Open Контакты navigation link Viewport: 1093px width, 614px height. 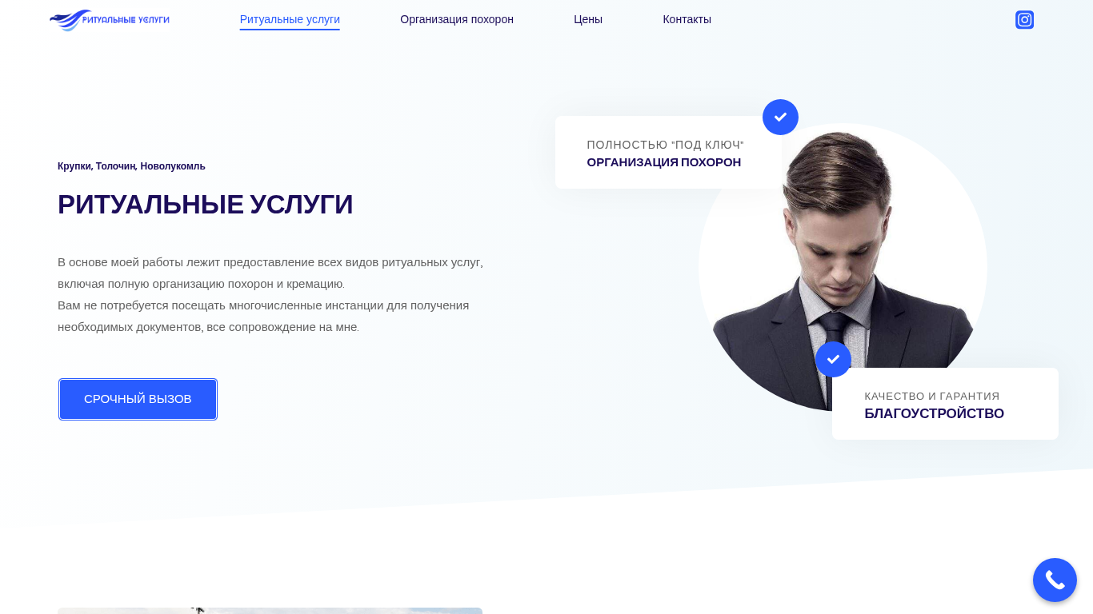click(687, 19)
